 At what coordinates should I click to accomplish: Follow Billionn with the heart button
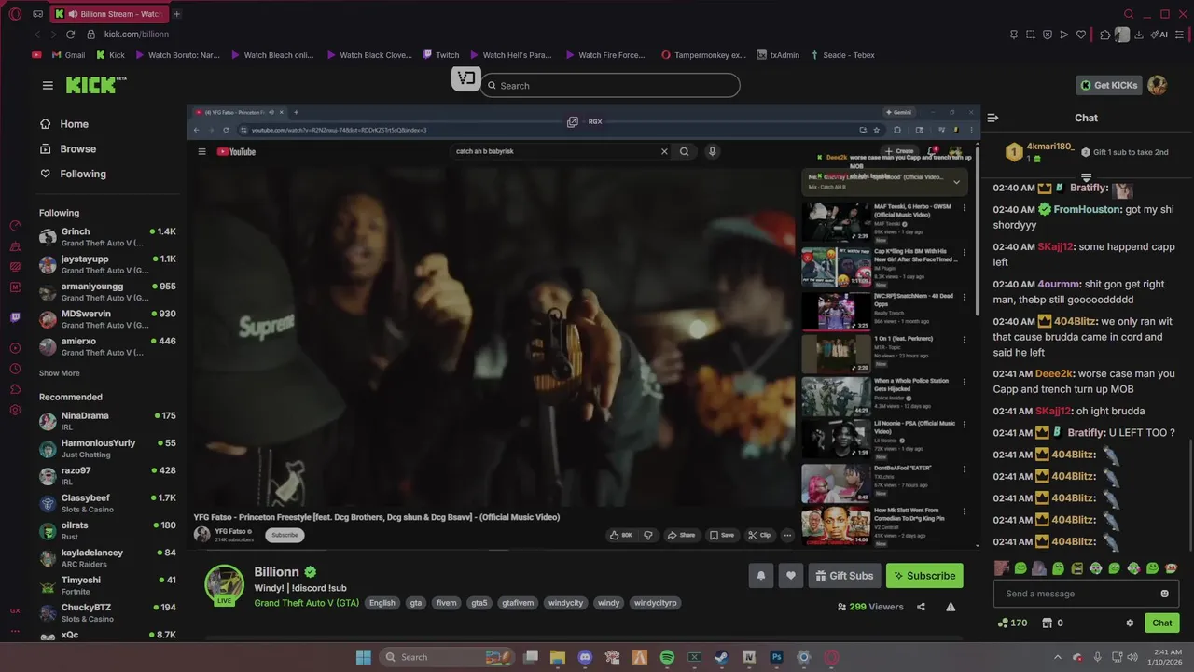[791, 576]
